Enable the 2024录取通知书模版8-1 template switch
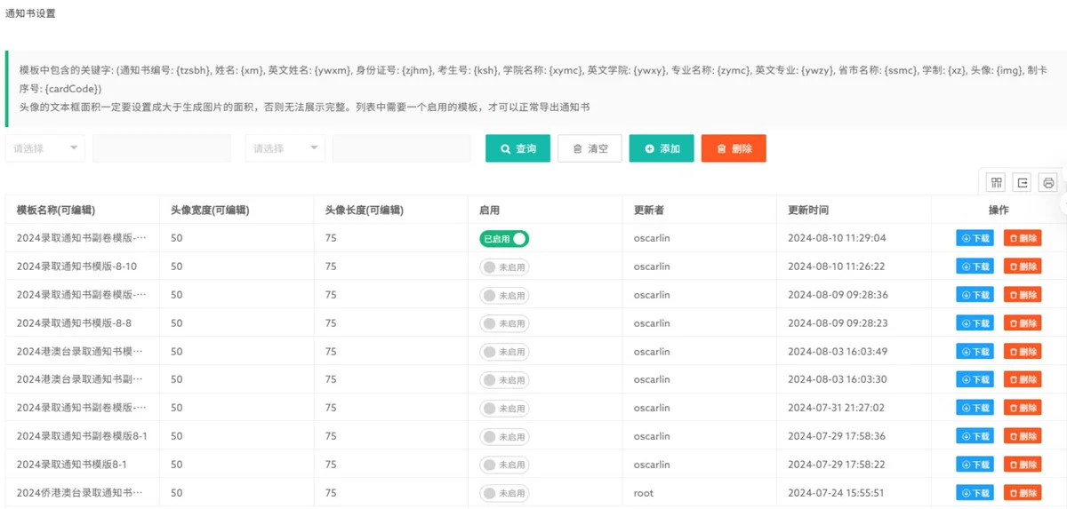This screenshot has height=509, width=1067. tap(504, 465)
